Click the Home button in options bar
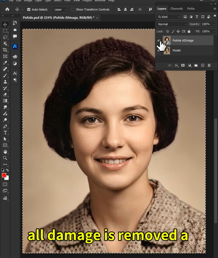 click(7, 9)
